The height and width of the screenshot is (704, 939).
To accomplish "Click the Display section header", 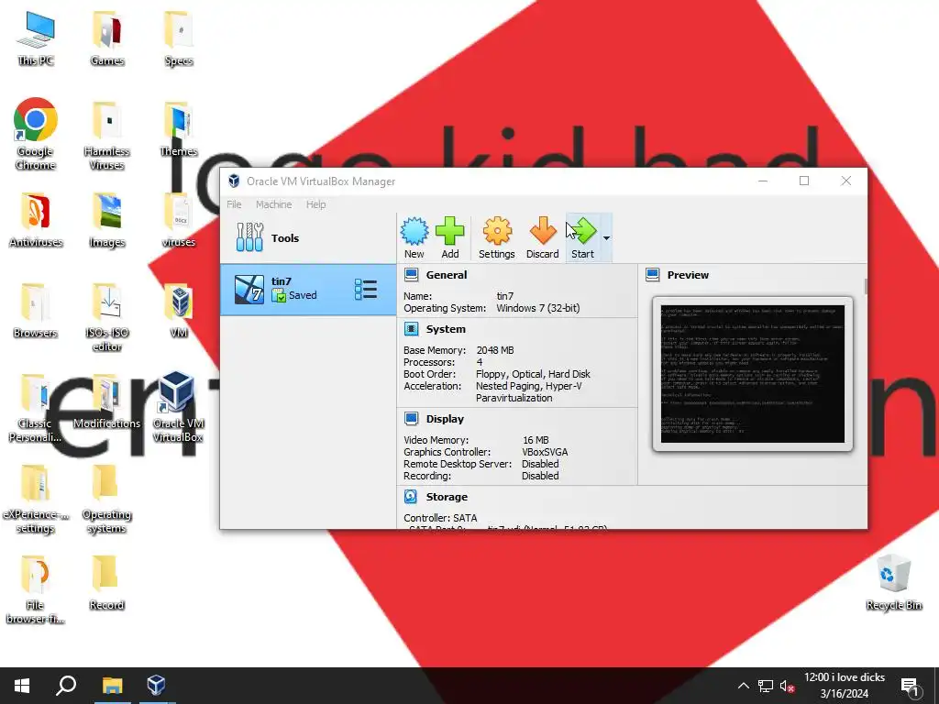I will click(445, 418).
